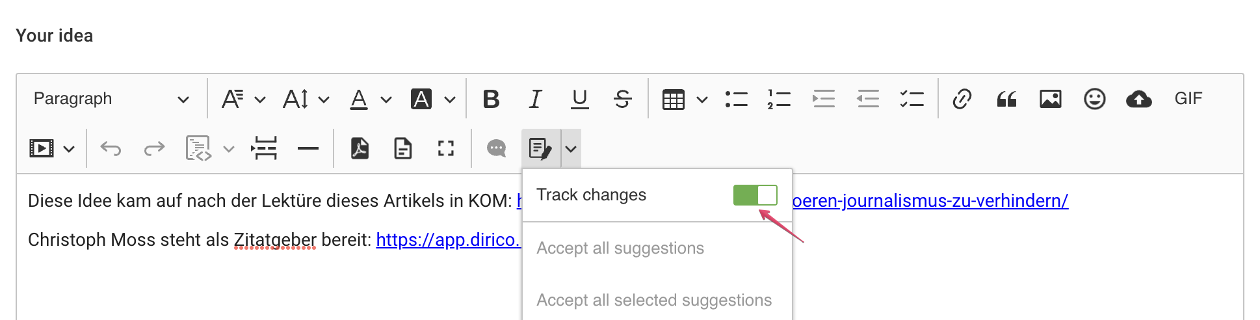Open the app.dirico link in text
The height and width of the screenshot is (320, 1260).
click(x=448, y=239)
